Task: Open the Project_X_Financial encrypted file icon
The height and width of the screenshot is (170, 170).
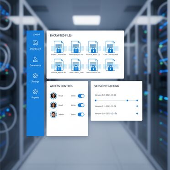Action: click(x=58, y=47)
